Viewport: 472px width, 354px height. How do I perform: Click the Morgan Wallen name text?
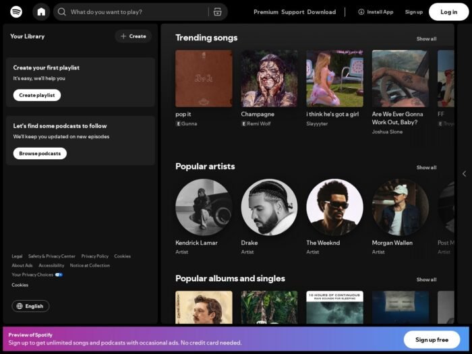pos(392,243)
